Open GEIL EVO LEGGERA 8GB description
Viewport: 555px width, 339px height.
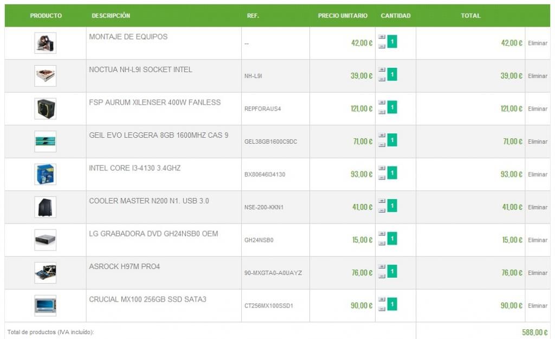coord(159,135)
